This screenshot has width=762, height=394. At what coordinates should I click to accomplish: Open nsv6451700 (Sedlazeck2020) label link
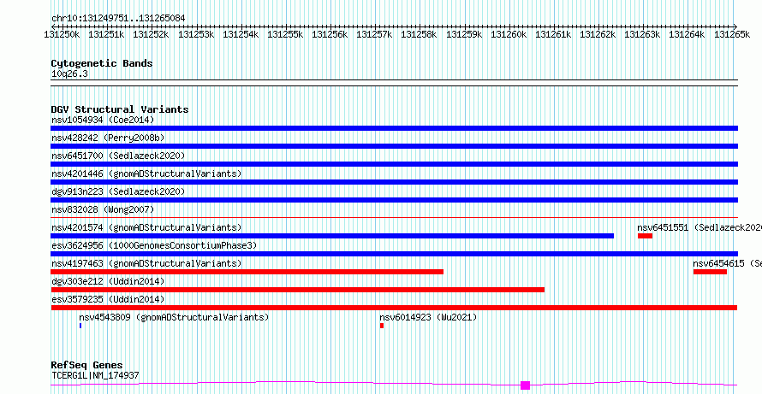click(118, 156)
